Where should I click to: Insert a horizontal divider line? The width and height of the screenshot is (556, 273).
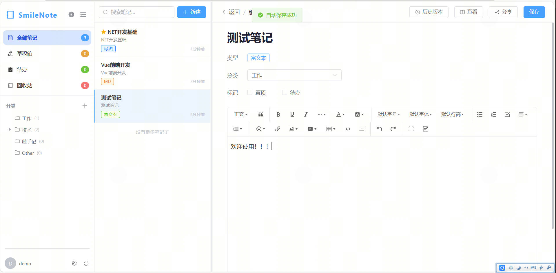362,129
